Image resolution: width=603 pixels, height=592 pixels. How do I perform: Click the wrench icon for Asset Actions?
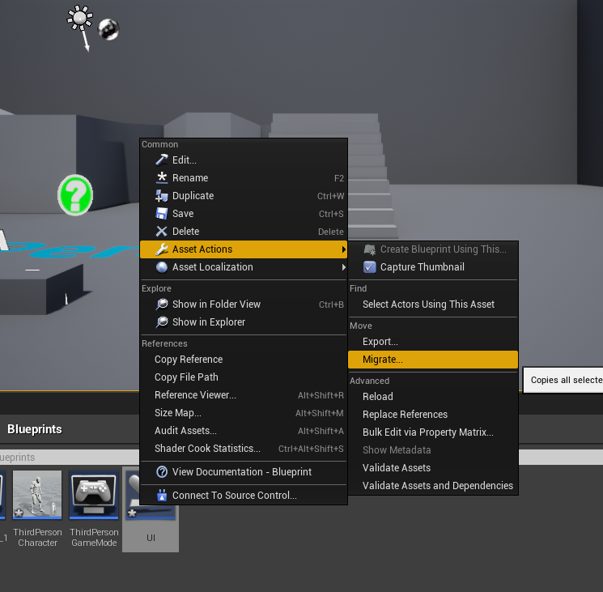[162, 249]
